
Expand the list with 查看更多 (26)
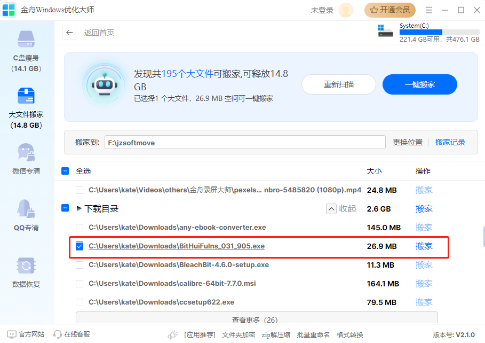256,319
